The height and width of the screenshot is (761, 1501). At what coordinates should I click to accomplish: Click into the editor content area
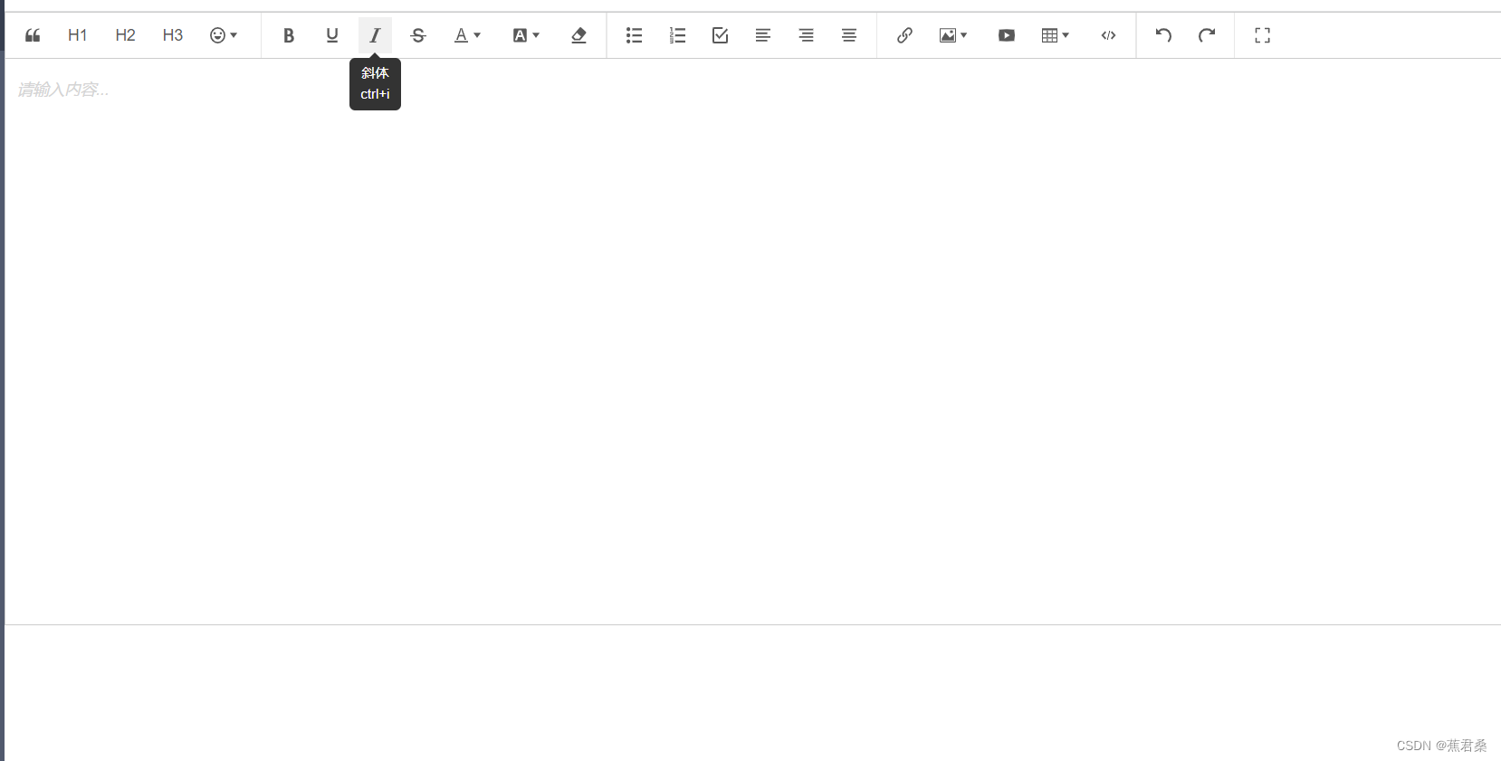(752, 342)
